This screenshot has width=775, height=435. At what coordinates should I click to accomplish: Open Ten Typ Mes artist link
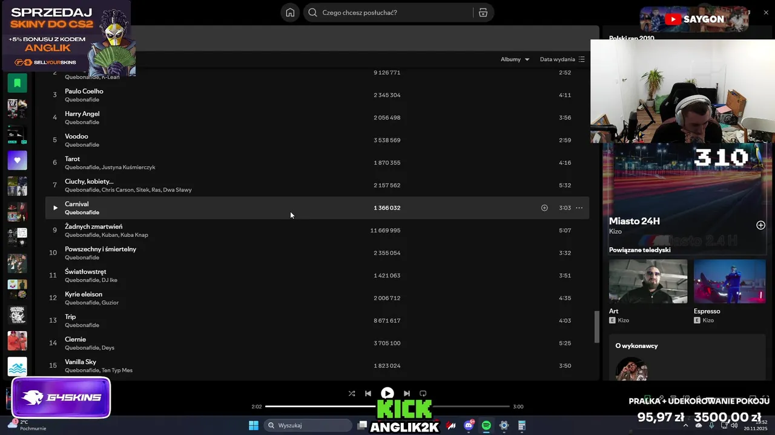(117, 370)
